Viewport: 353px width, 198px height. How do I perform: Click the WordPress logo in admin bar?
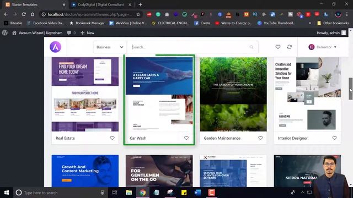click(5, 33)
